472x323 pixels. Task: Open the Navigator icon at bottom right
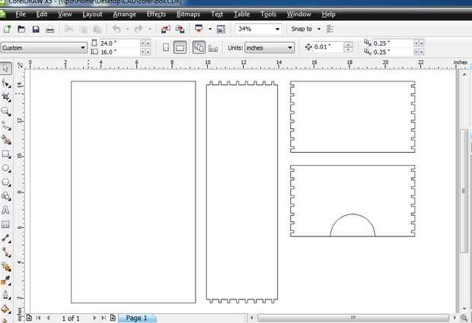[x=464, y=318]
